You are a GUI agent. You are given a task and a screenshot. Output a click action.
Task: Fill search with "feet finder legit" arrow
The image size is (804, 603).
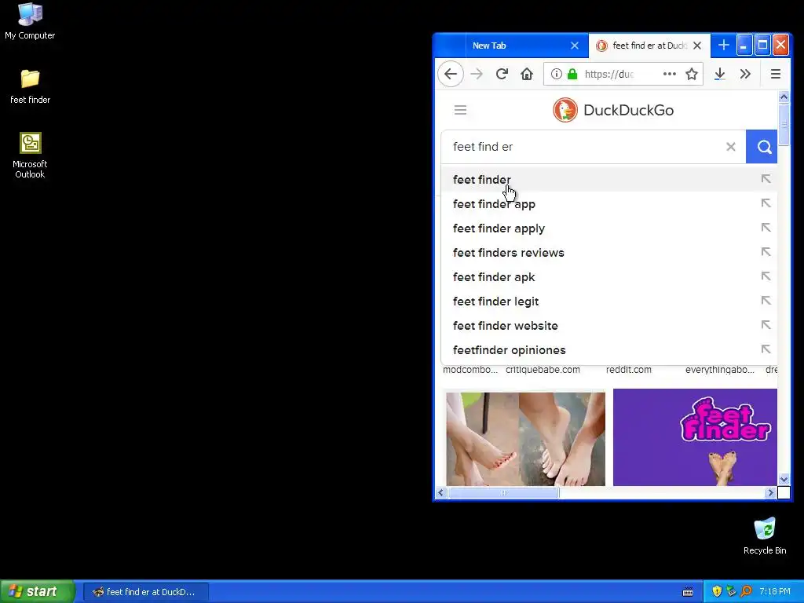[766, 301]
